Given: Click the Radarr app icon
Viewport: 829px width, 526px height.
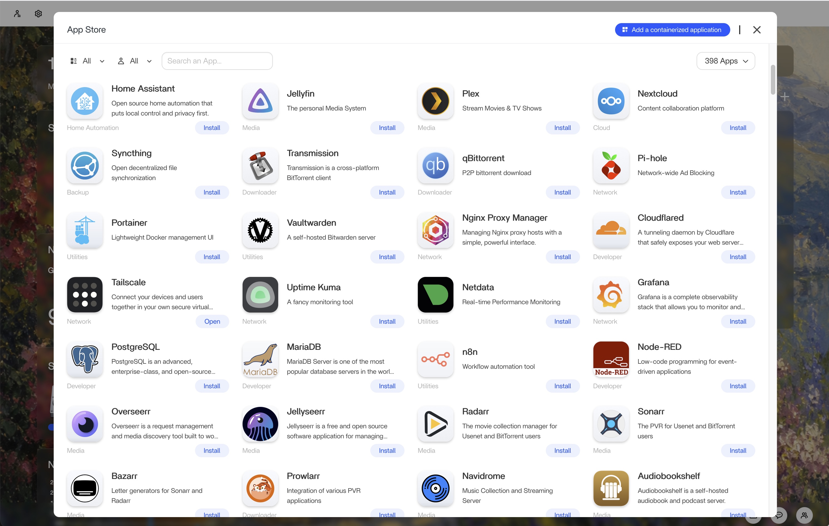Looking at the screenshot, I should [x=435, y=424].
